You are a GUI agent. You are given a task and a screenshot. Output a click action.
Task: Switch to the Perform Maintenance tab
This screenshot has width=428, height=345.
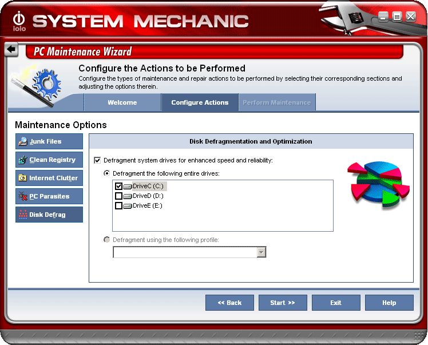(x=277, y=102)
